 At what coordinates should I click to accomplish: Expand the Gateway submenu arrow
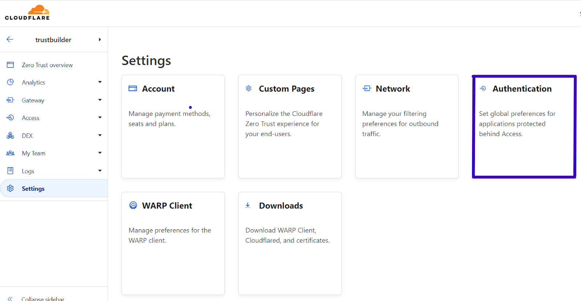click(x=100, y=100)
